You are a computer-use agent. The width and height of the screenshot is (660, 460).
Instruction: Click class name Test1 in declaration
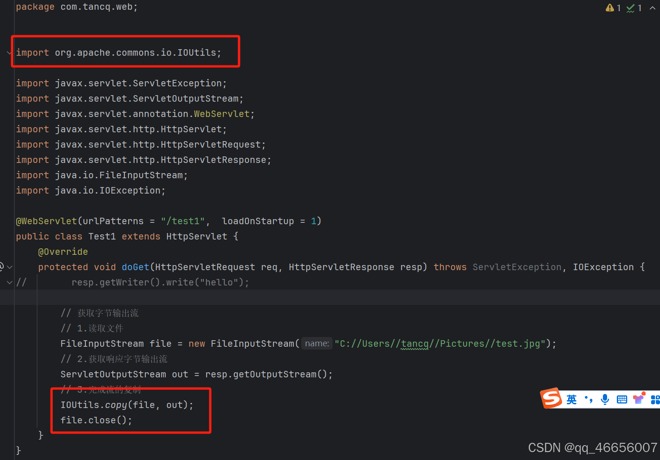click(x=102, y=236)
